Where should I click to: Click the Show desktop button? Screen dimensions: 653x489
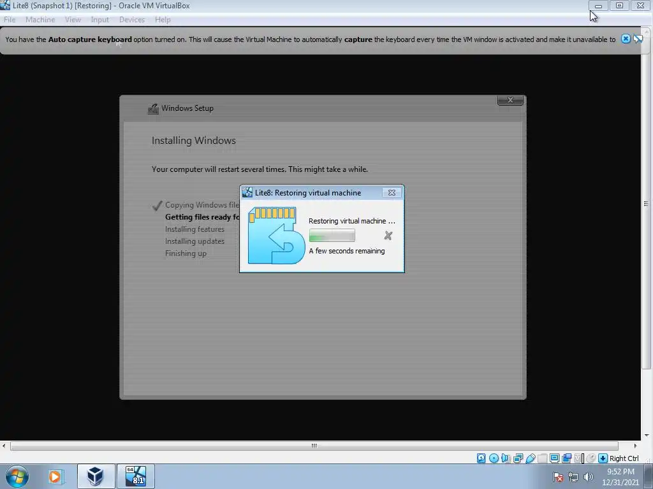click(649, 476)
